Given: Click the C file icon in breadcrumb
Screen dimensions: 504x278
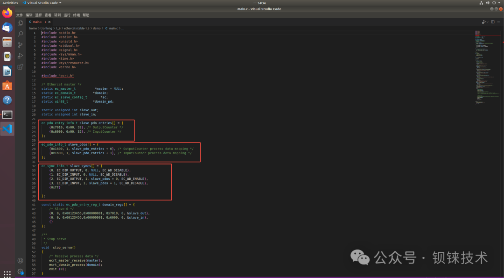Looking at the screenshot, I should tap(106, 29).
